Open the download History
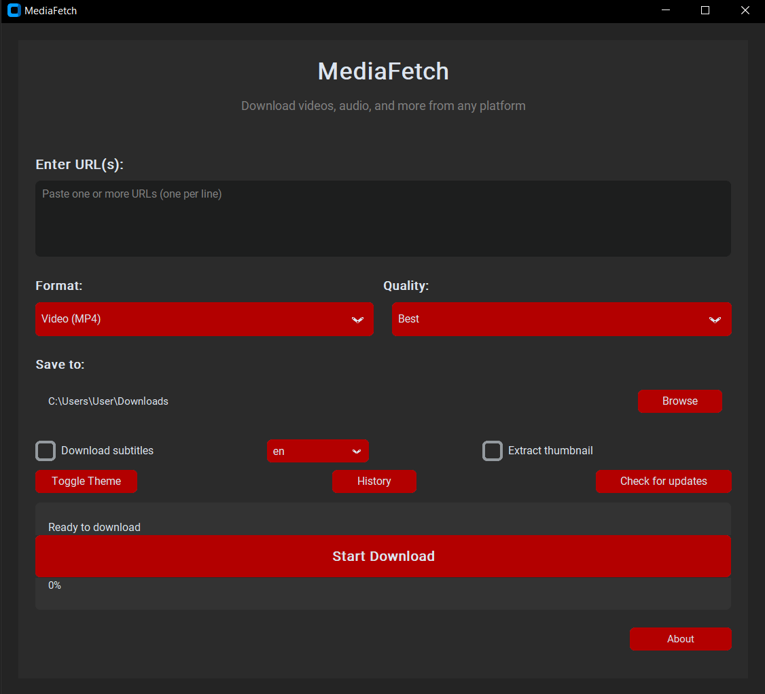This screenshot has height=694, width=765. point(374,481)
